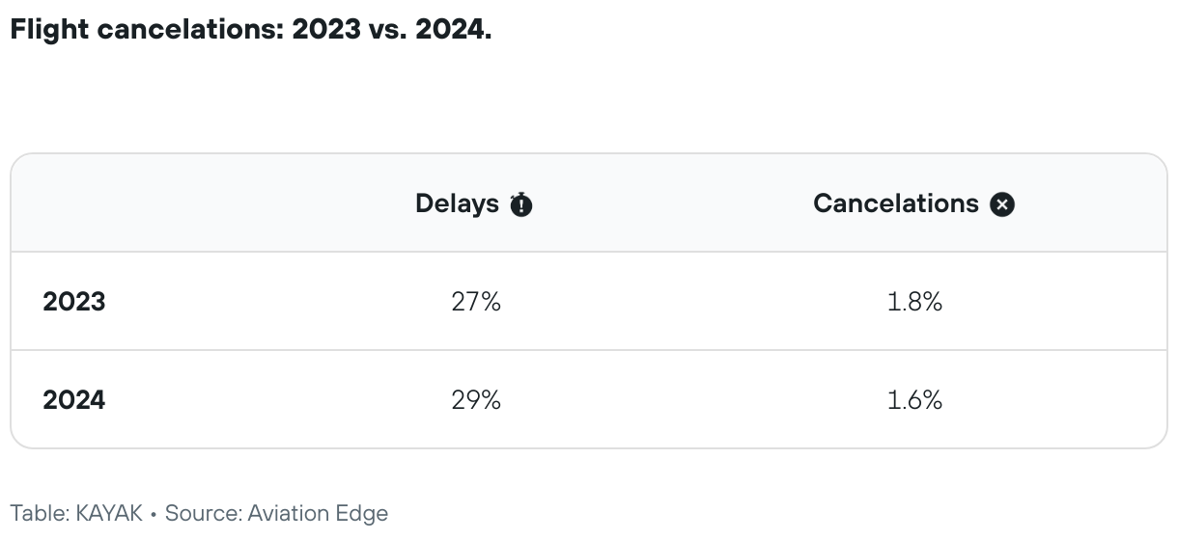Viewport: 1178px width, 540px height.
Task: Click the Flight cancelations title heading
Action: tap(251, 29)
